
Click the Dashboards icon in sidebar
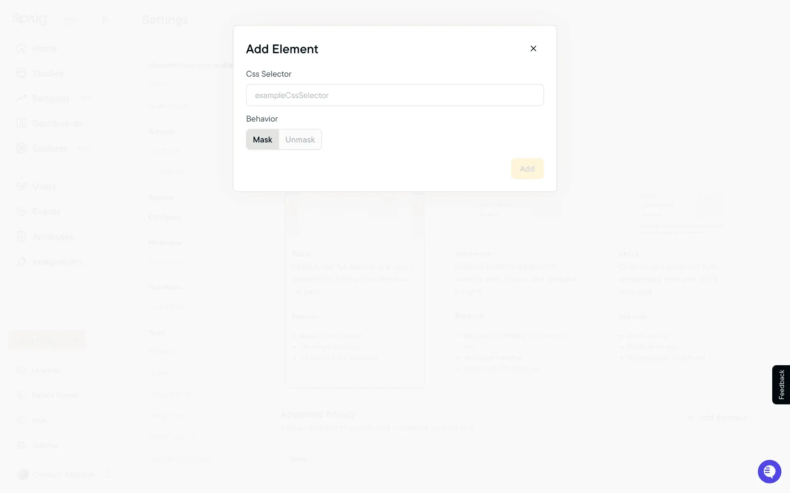coord(21,124)
